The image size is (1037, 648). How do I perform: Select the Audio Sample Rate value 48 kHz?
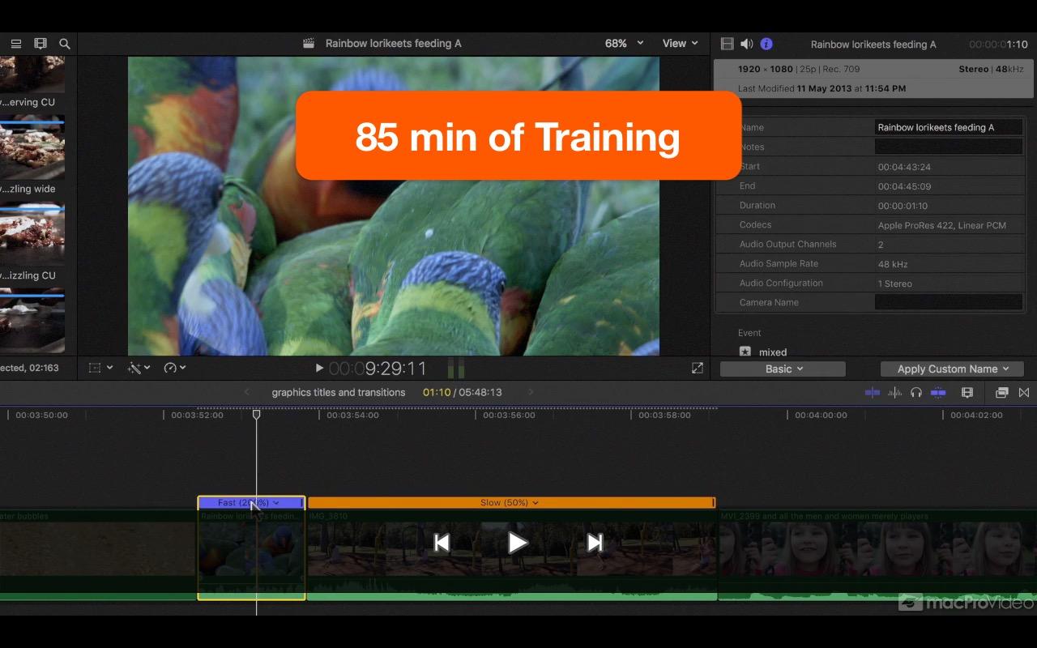coord(894,264)
